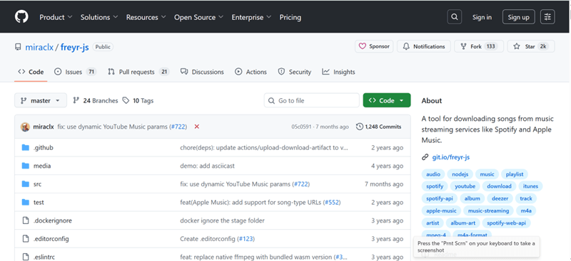Image resolution: width=571 pixels, height=261 pixels.
Task: Click the history clock icon by 1,248 Commits
Action: (x=360, y=127)
